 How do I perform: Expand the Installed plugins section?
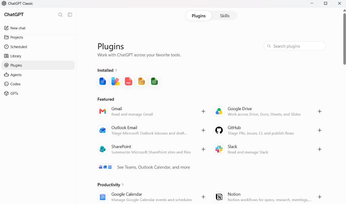[x=107, y=70]
